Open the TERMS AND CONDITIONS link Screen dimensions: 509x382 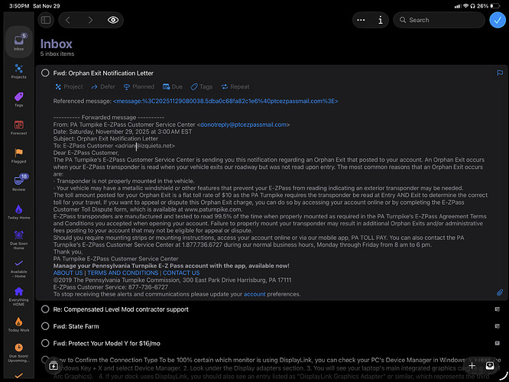123,273
